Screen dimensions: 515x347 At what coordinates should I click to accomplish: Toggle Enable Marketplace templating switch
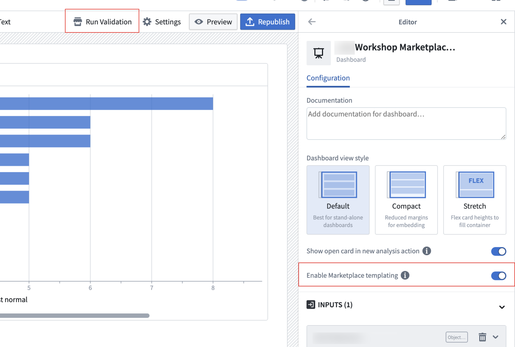click(x=499, y=276)
